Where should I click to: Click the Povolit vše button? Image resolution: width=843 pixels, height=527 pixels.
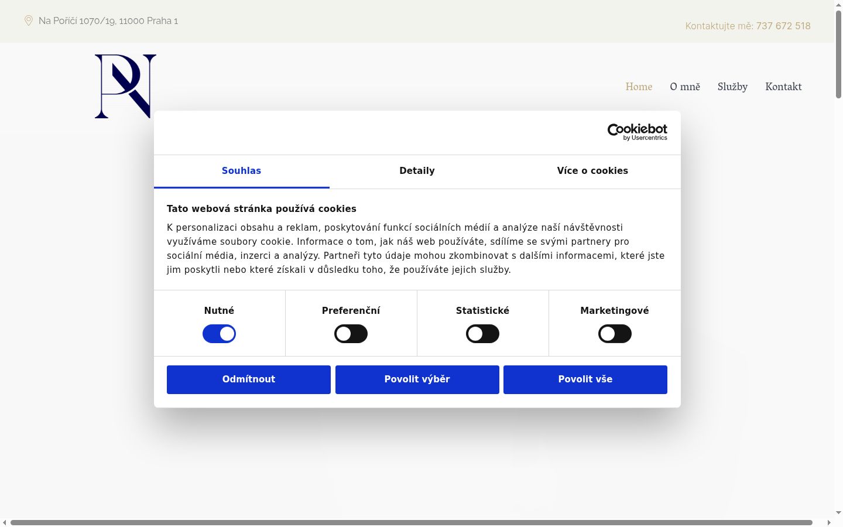pos(585,379)
